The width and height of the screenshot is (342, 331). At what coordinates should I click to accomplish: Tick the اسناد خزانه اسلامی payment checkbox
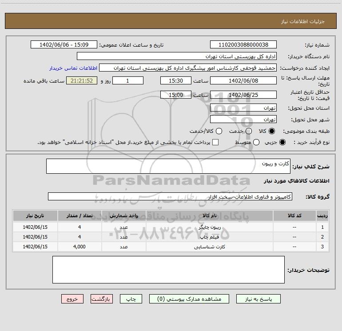(215, 142)
